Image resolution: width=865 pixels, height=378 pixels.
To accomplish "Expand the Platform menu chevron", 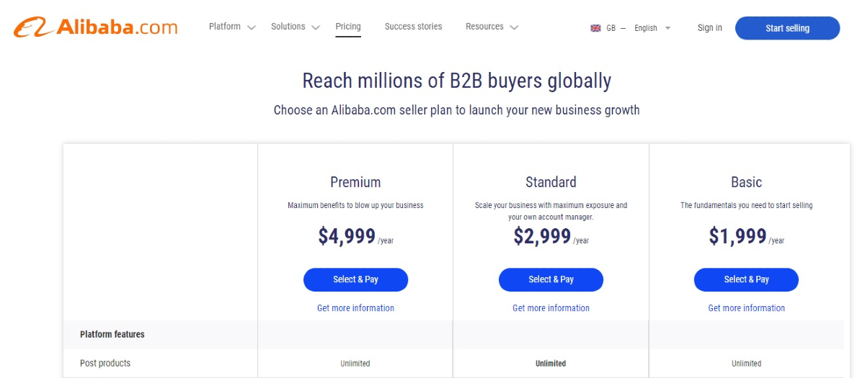I will pos(251,27).
